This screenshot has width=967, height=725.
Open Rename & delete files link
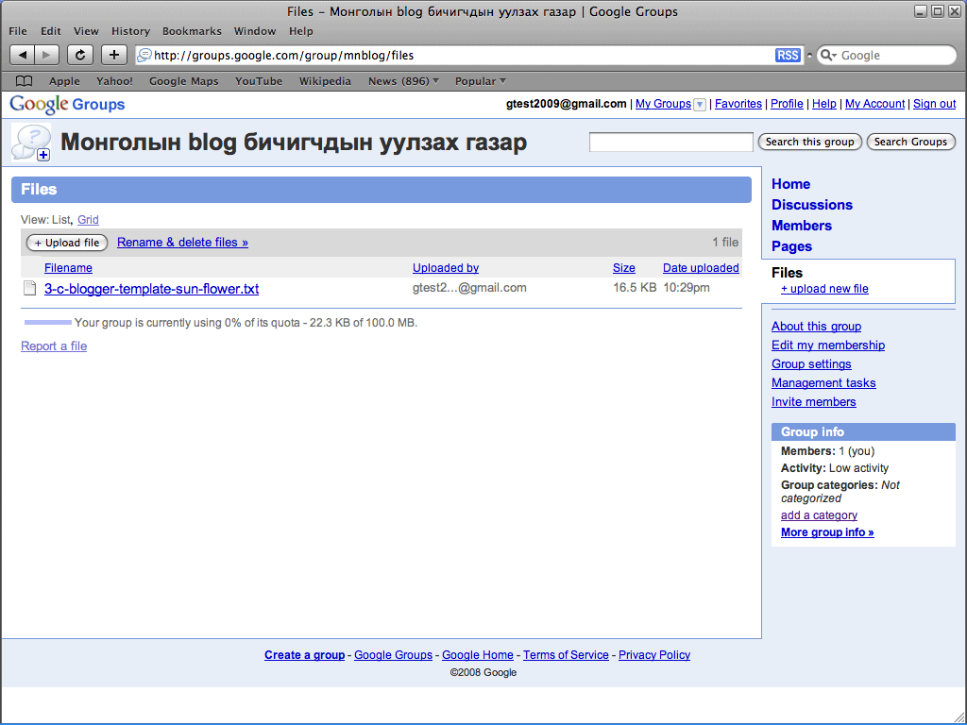[182, 243]
